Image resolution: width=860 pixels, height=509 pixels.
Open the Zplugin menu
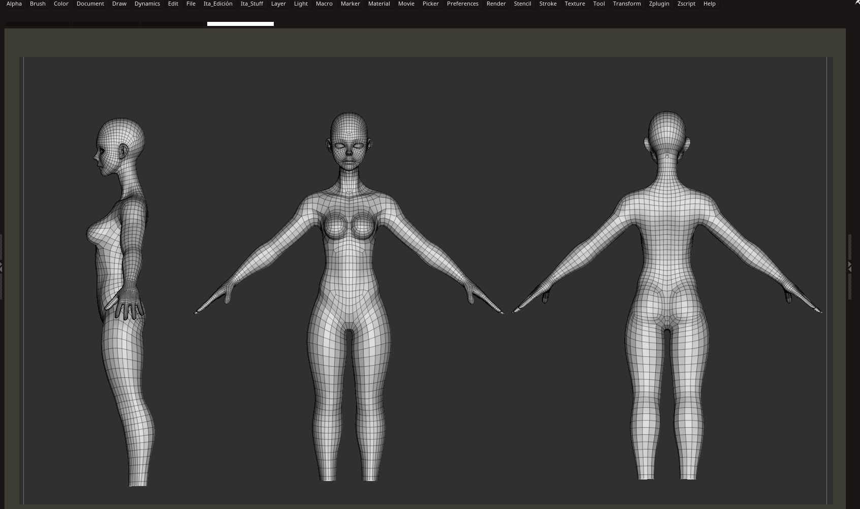point(659,4)
